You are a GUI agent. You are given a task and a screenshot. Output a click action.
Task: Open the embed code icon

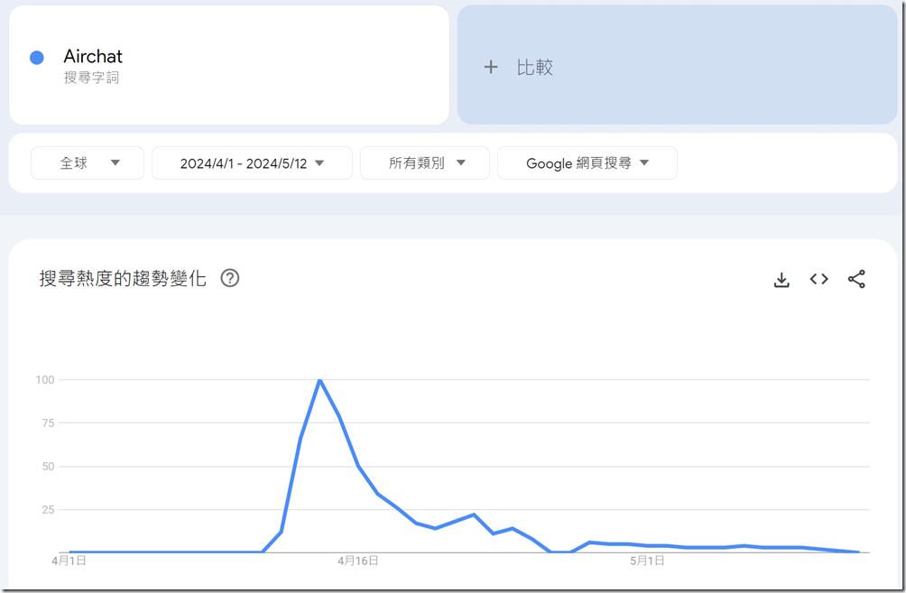pyautogui.click(x=818, y=279)
